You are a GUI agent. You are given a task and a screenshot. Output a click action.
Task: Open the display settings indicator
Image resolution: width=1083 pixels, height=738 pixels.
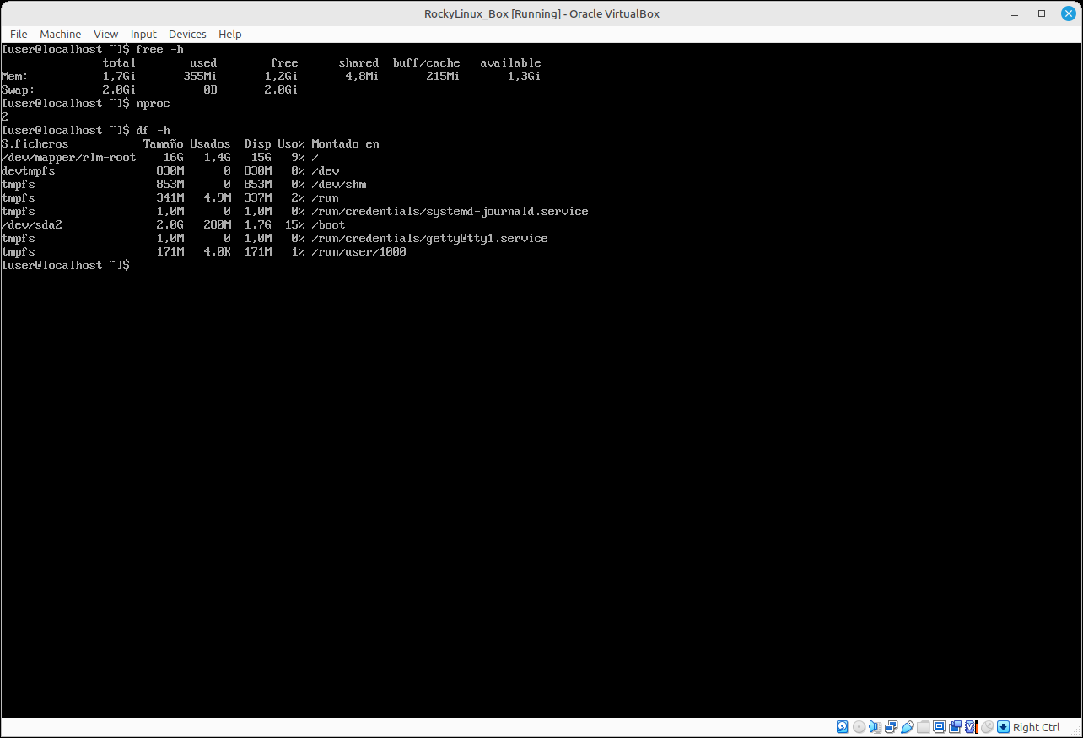[939, 727]
